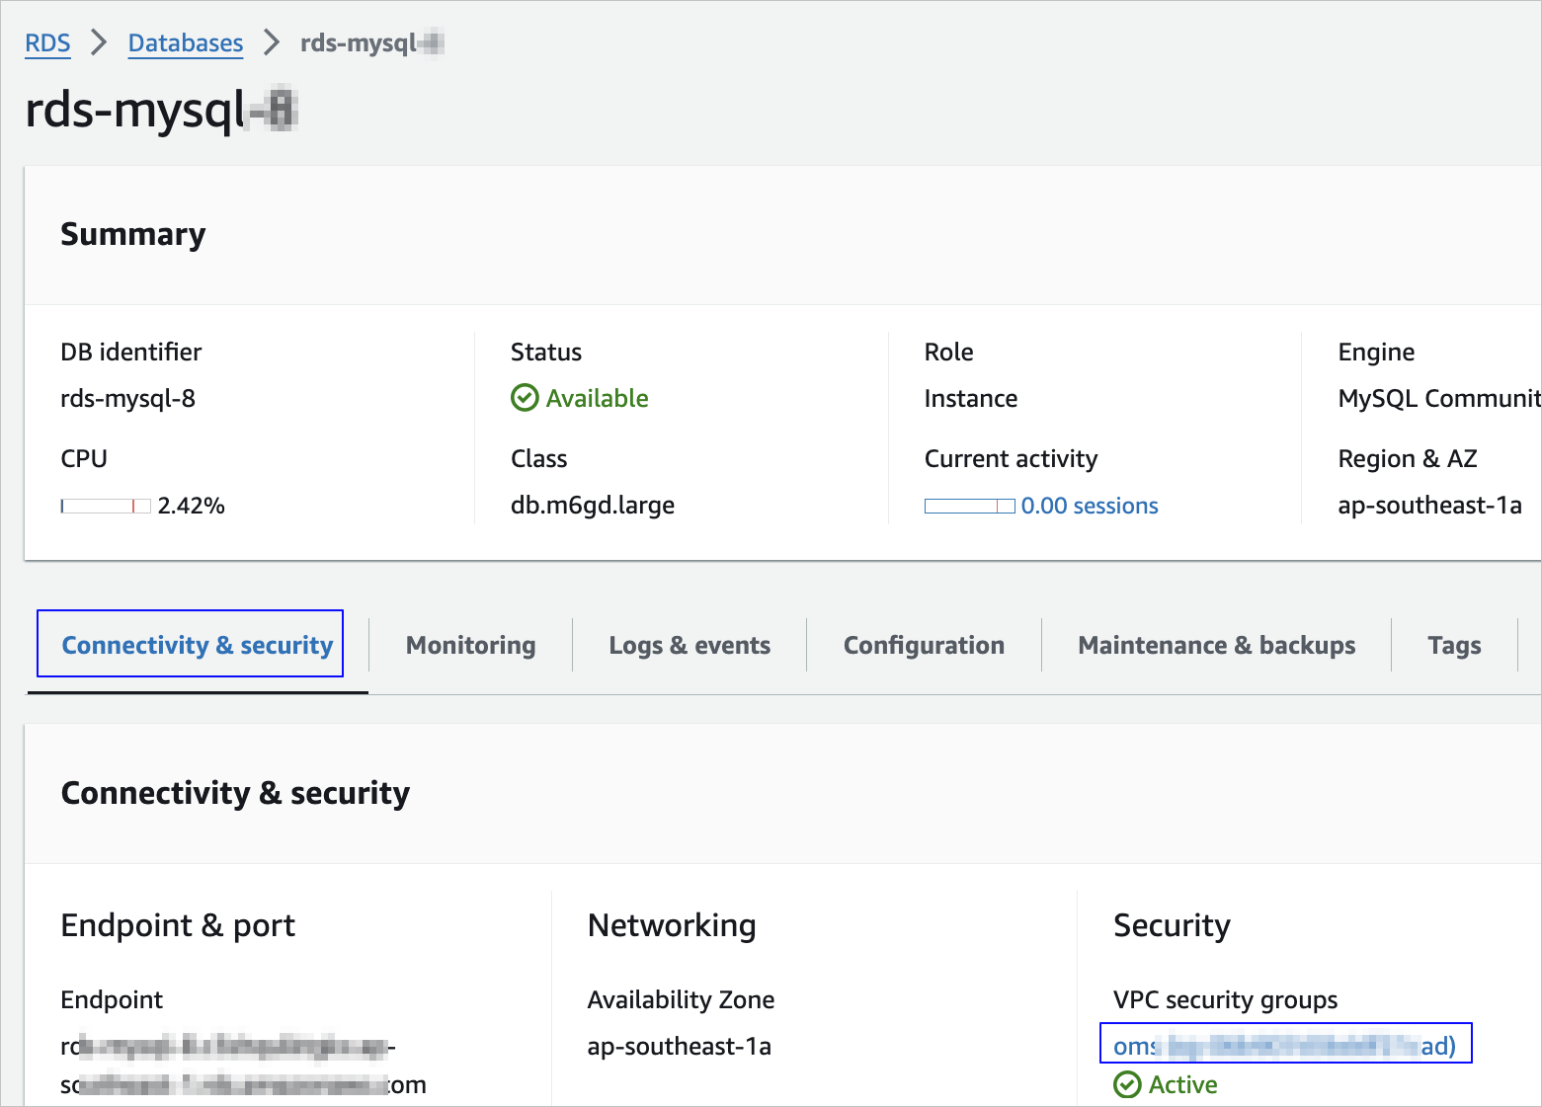Open the Maintenance & backups tab
1542x1107 pixels.
tap(1216, 645)
